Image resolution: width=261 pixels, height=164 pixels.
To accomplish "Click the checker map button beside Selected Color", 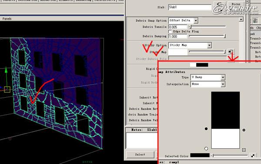I will [253, 155].
